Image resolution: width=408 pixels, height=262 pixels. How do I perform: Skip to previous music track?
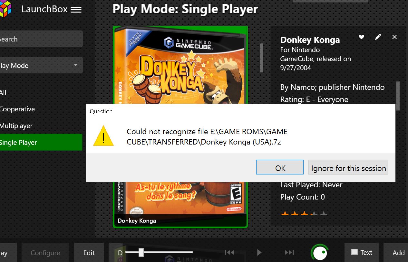(229, 253)
